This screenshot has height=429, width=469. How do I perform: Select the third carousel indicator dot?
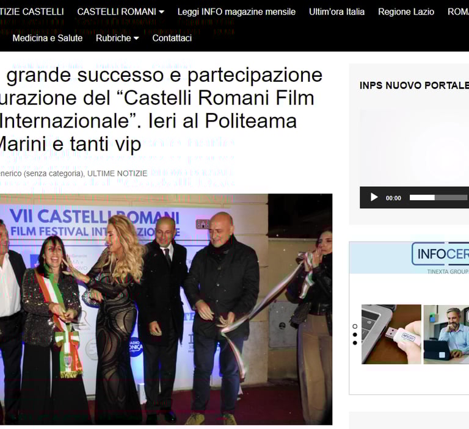(355, 343)
